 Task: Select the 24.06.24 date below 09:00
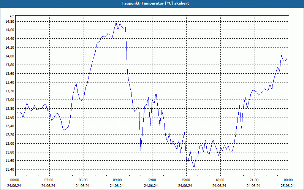tap(117, 185)
